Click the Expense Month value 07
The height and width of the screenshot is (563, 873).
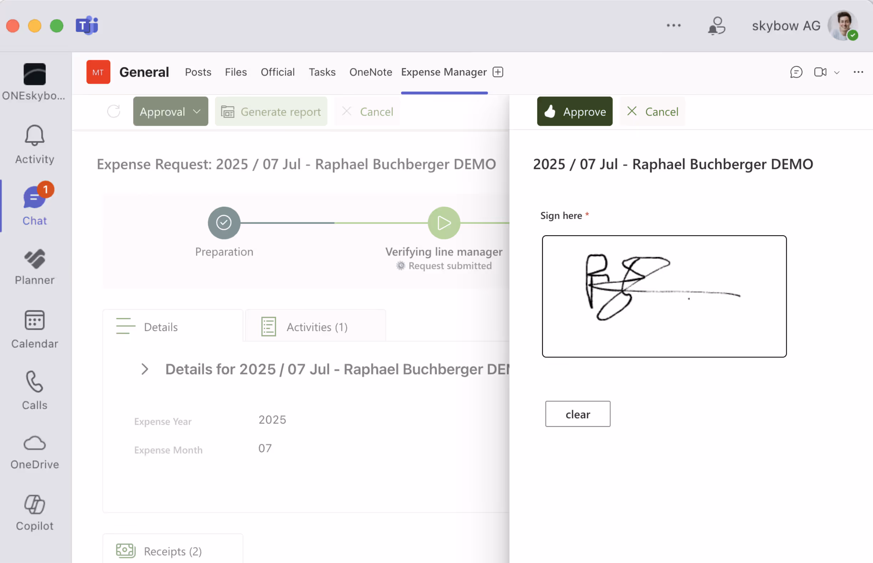265,448
